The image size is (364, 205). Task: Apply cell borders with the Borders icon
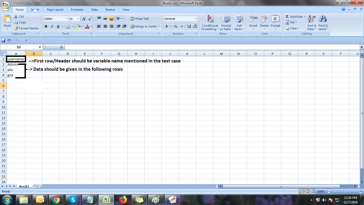(x=68, y=26)
